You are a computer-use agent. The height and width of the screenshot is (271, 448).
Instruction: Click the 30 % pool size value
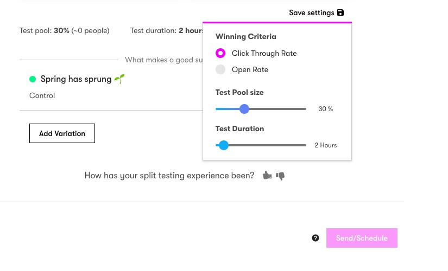pyautogui.click(x=326, y=109)
